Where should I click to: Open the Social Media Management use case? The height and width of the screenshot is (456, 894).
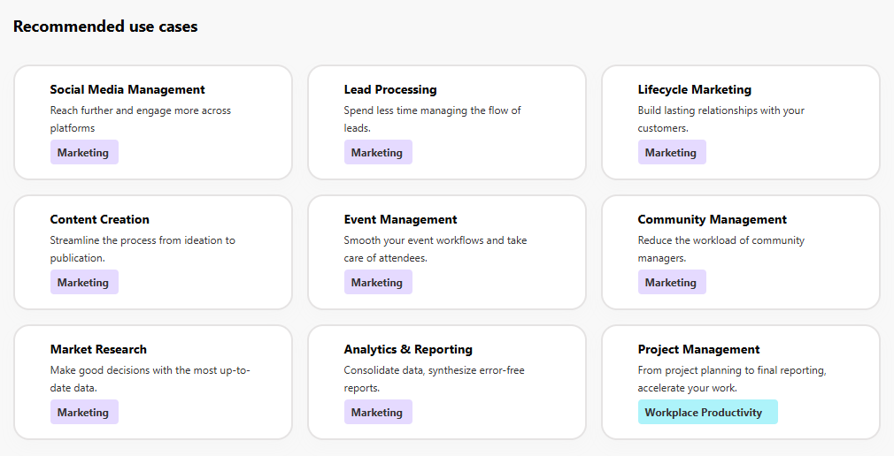127,89
